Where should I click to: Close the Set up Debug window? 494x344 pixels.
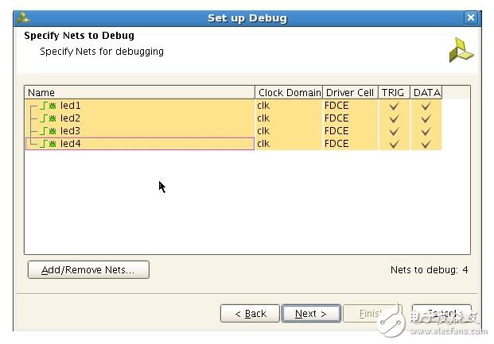471,17
